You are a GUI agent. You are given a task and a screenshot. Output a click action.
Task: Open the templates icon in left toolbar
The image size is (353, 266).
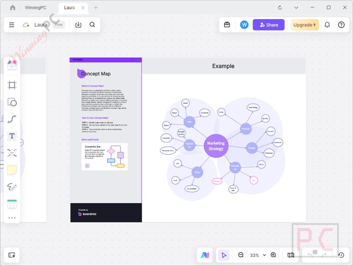pyautogui.click(x=12, y=65)
